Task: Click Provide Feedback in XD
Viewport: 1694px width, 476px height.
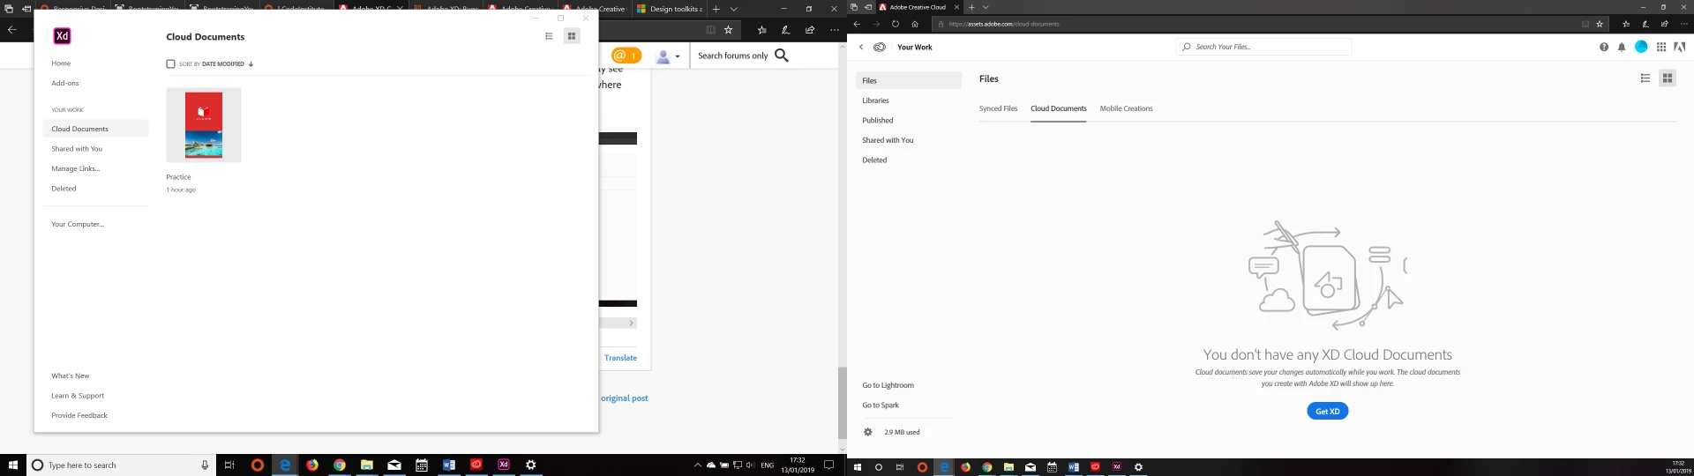Action: [x=79, y=415]
